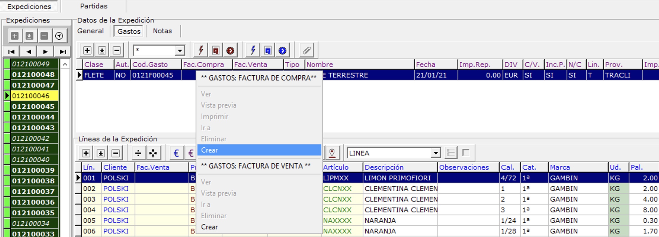
Task: Click the red document icon in Gastos toolbar
Action: (x=216, y=51)
